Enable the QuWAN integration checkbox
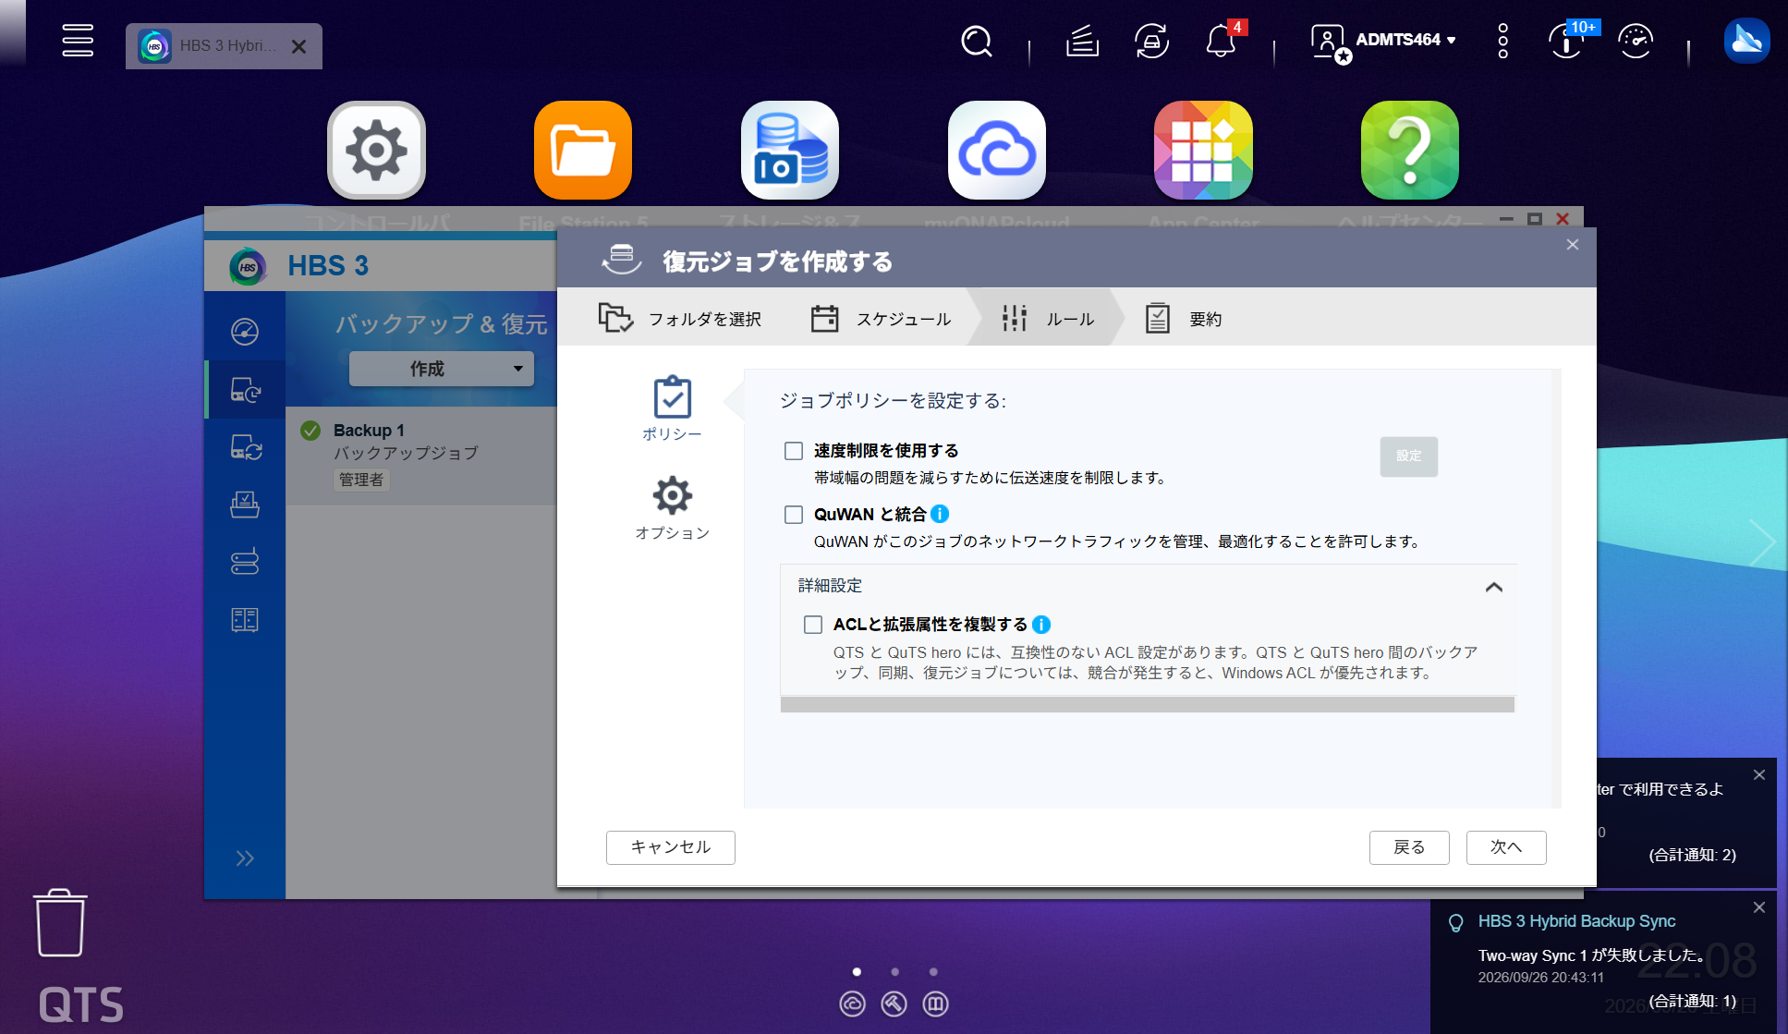This screenshot has height=1034, width=1788. [794, 515]
